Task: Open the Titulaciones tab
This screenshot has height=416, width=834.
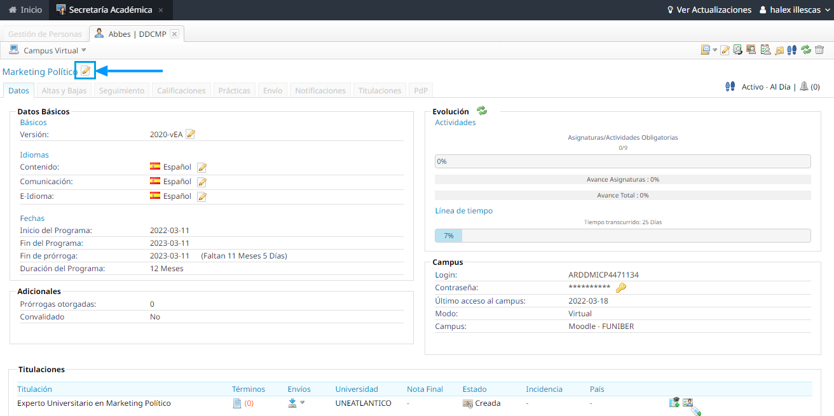Action: [379, 91]
